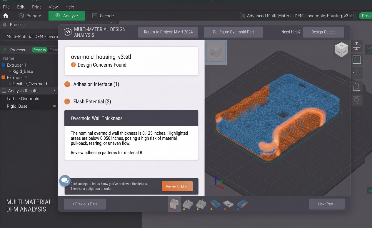Open the File menu

click(6, 7)
